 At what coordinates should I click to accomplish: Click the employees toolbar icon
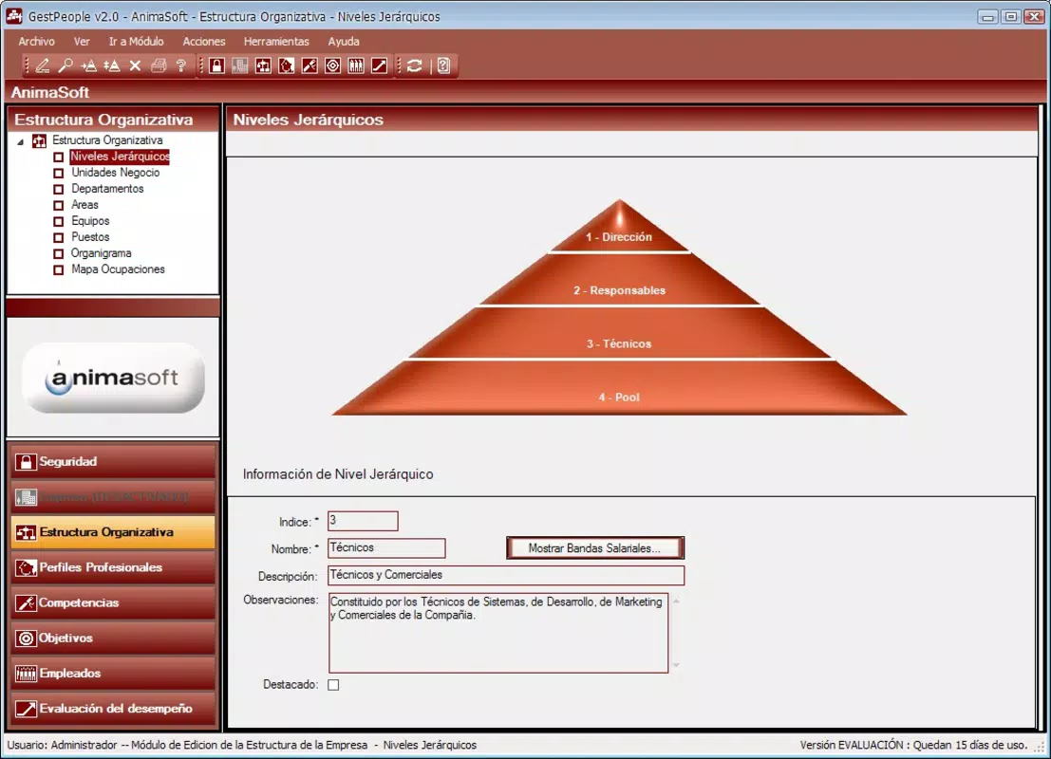click(x=356, y=65)
